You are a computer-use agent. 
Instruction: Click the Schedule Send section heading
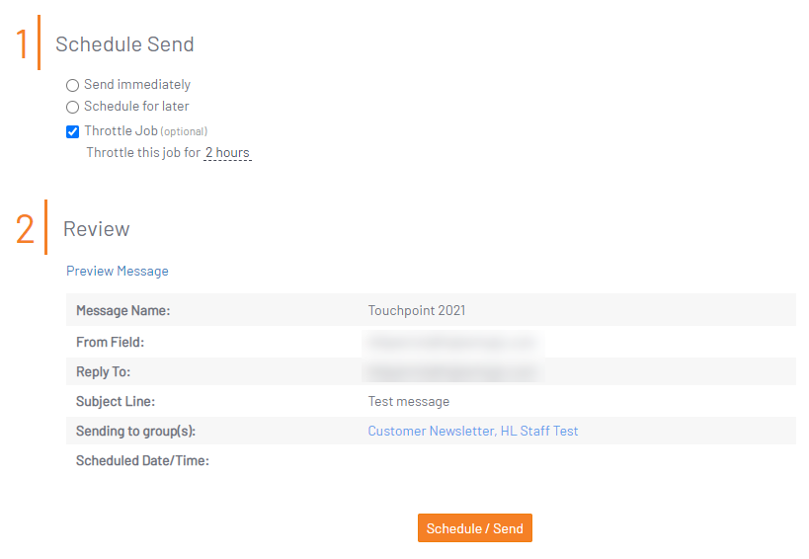coord(124,44)
